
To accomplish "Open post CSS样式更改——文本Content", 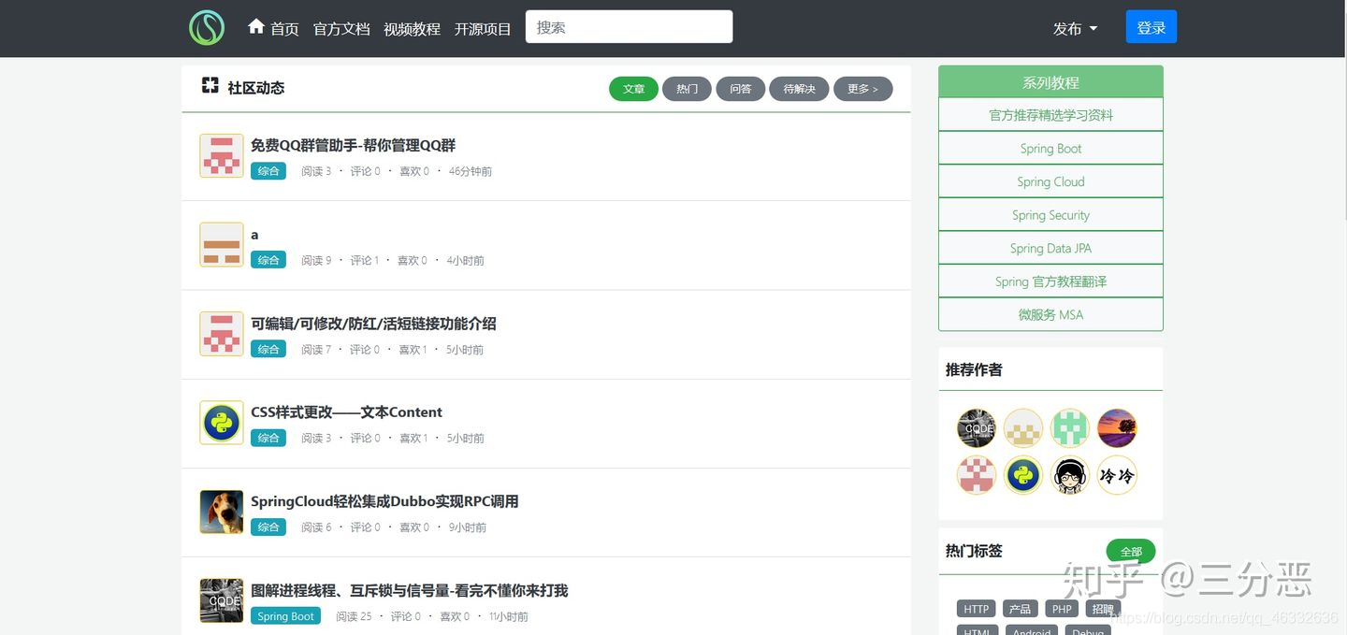I will (x=346, y=412).
